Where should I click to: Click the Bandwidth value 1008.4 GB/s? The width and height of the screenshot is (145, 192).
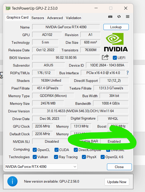pos(111,103)
